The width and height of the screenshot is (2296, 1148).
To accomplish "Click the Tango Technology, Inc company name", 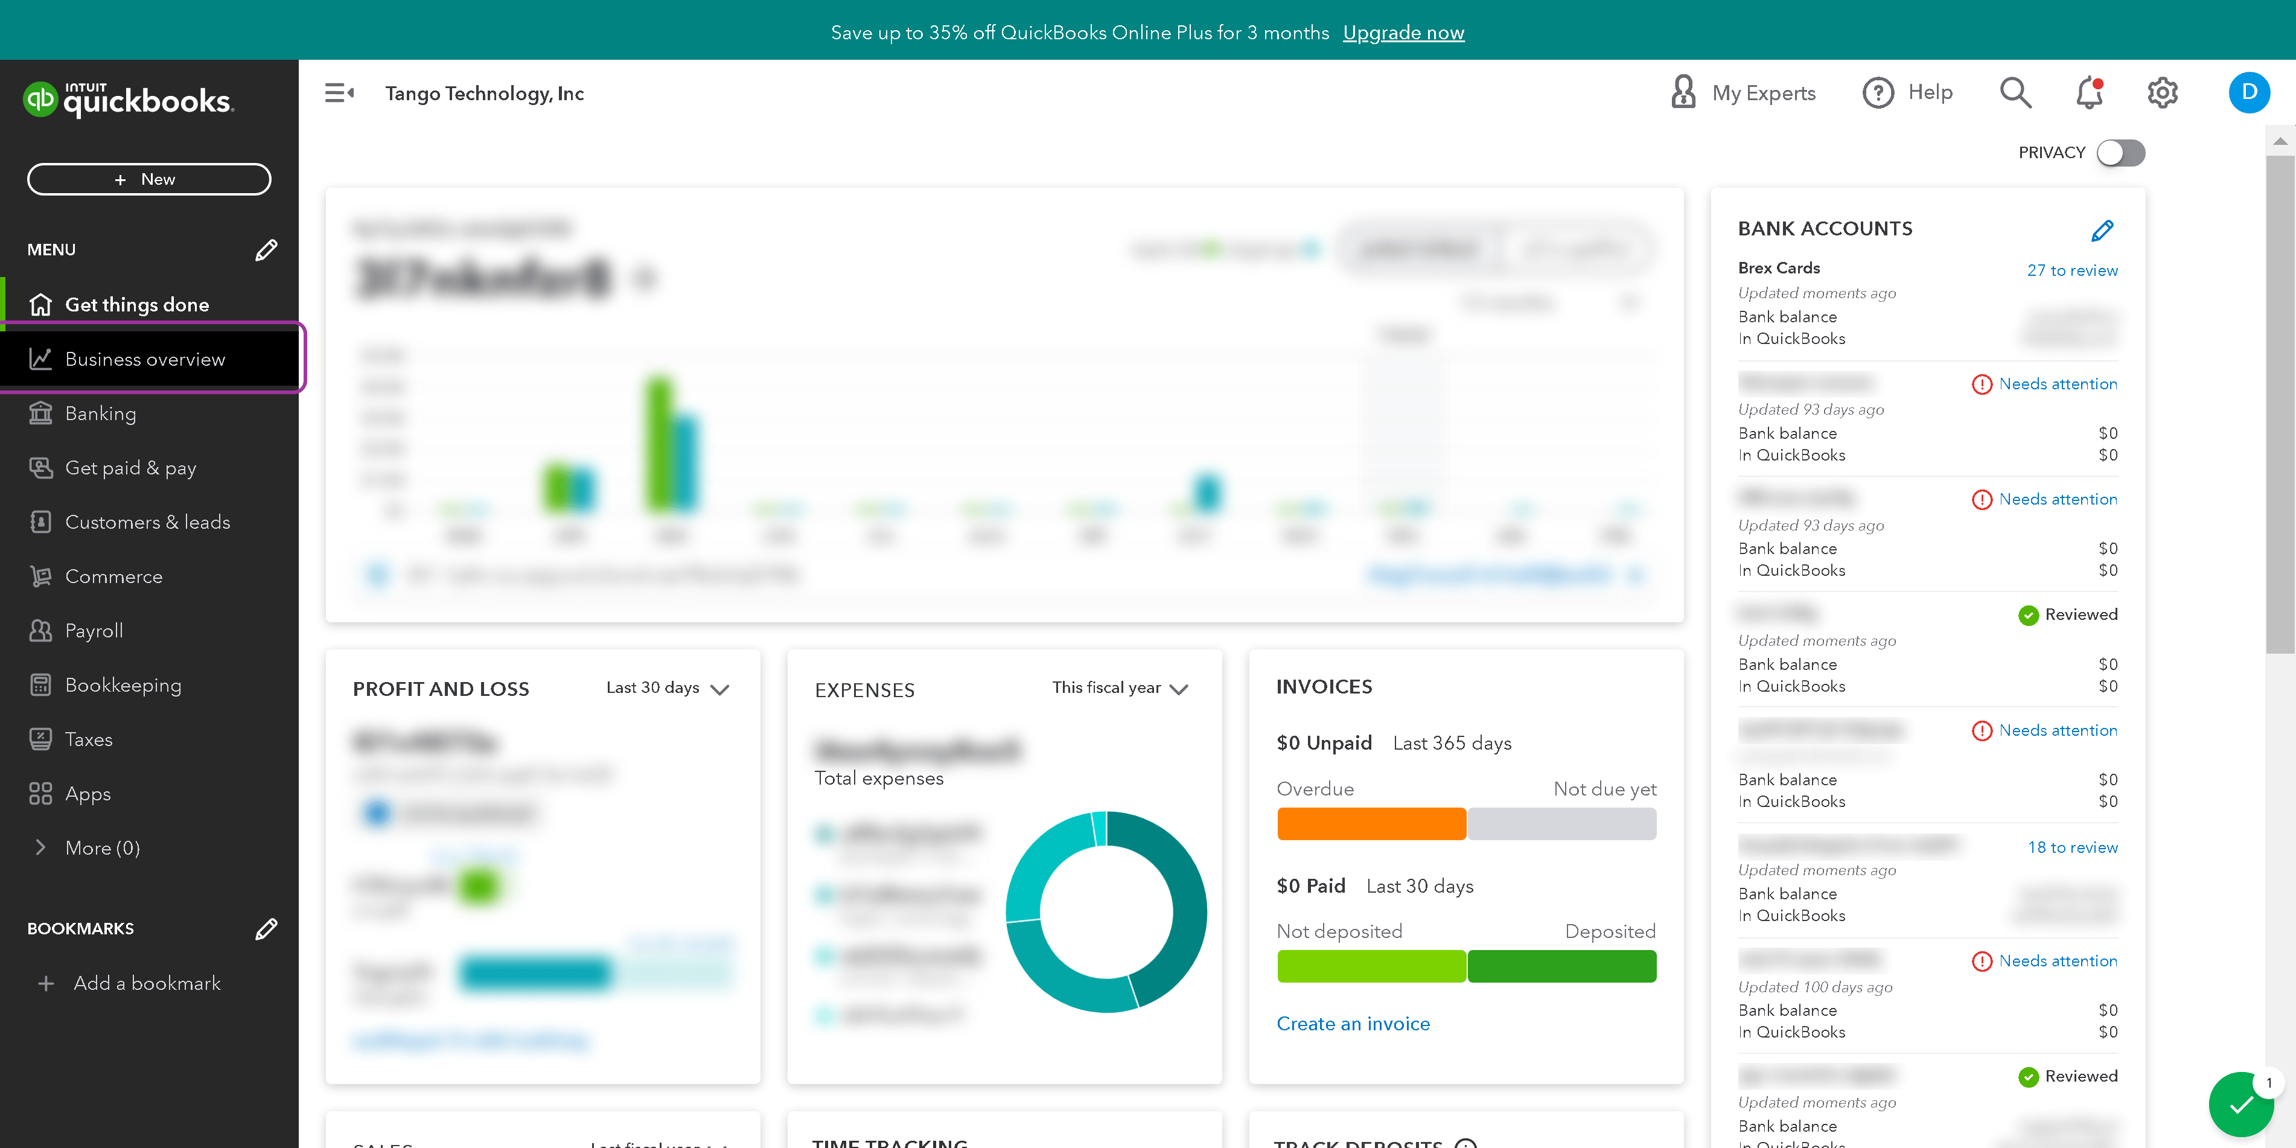I will 484,93.
